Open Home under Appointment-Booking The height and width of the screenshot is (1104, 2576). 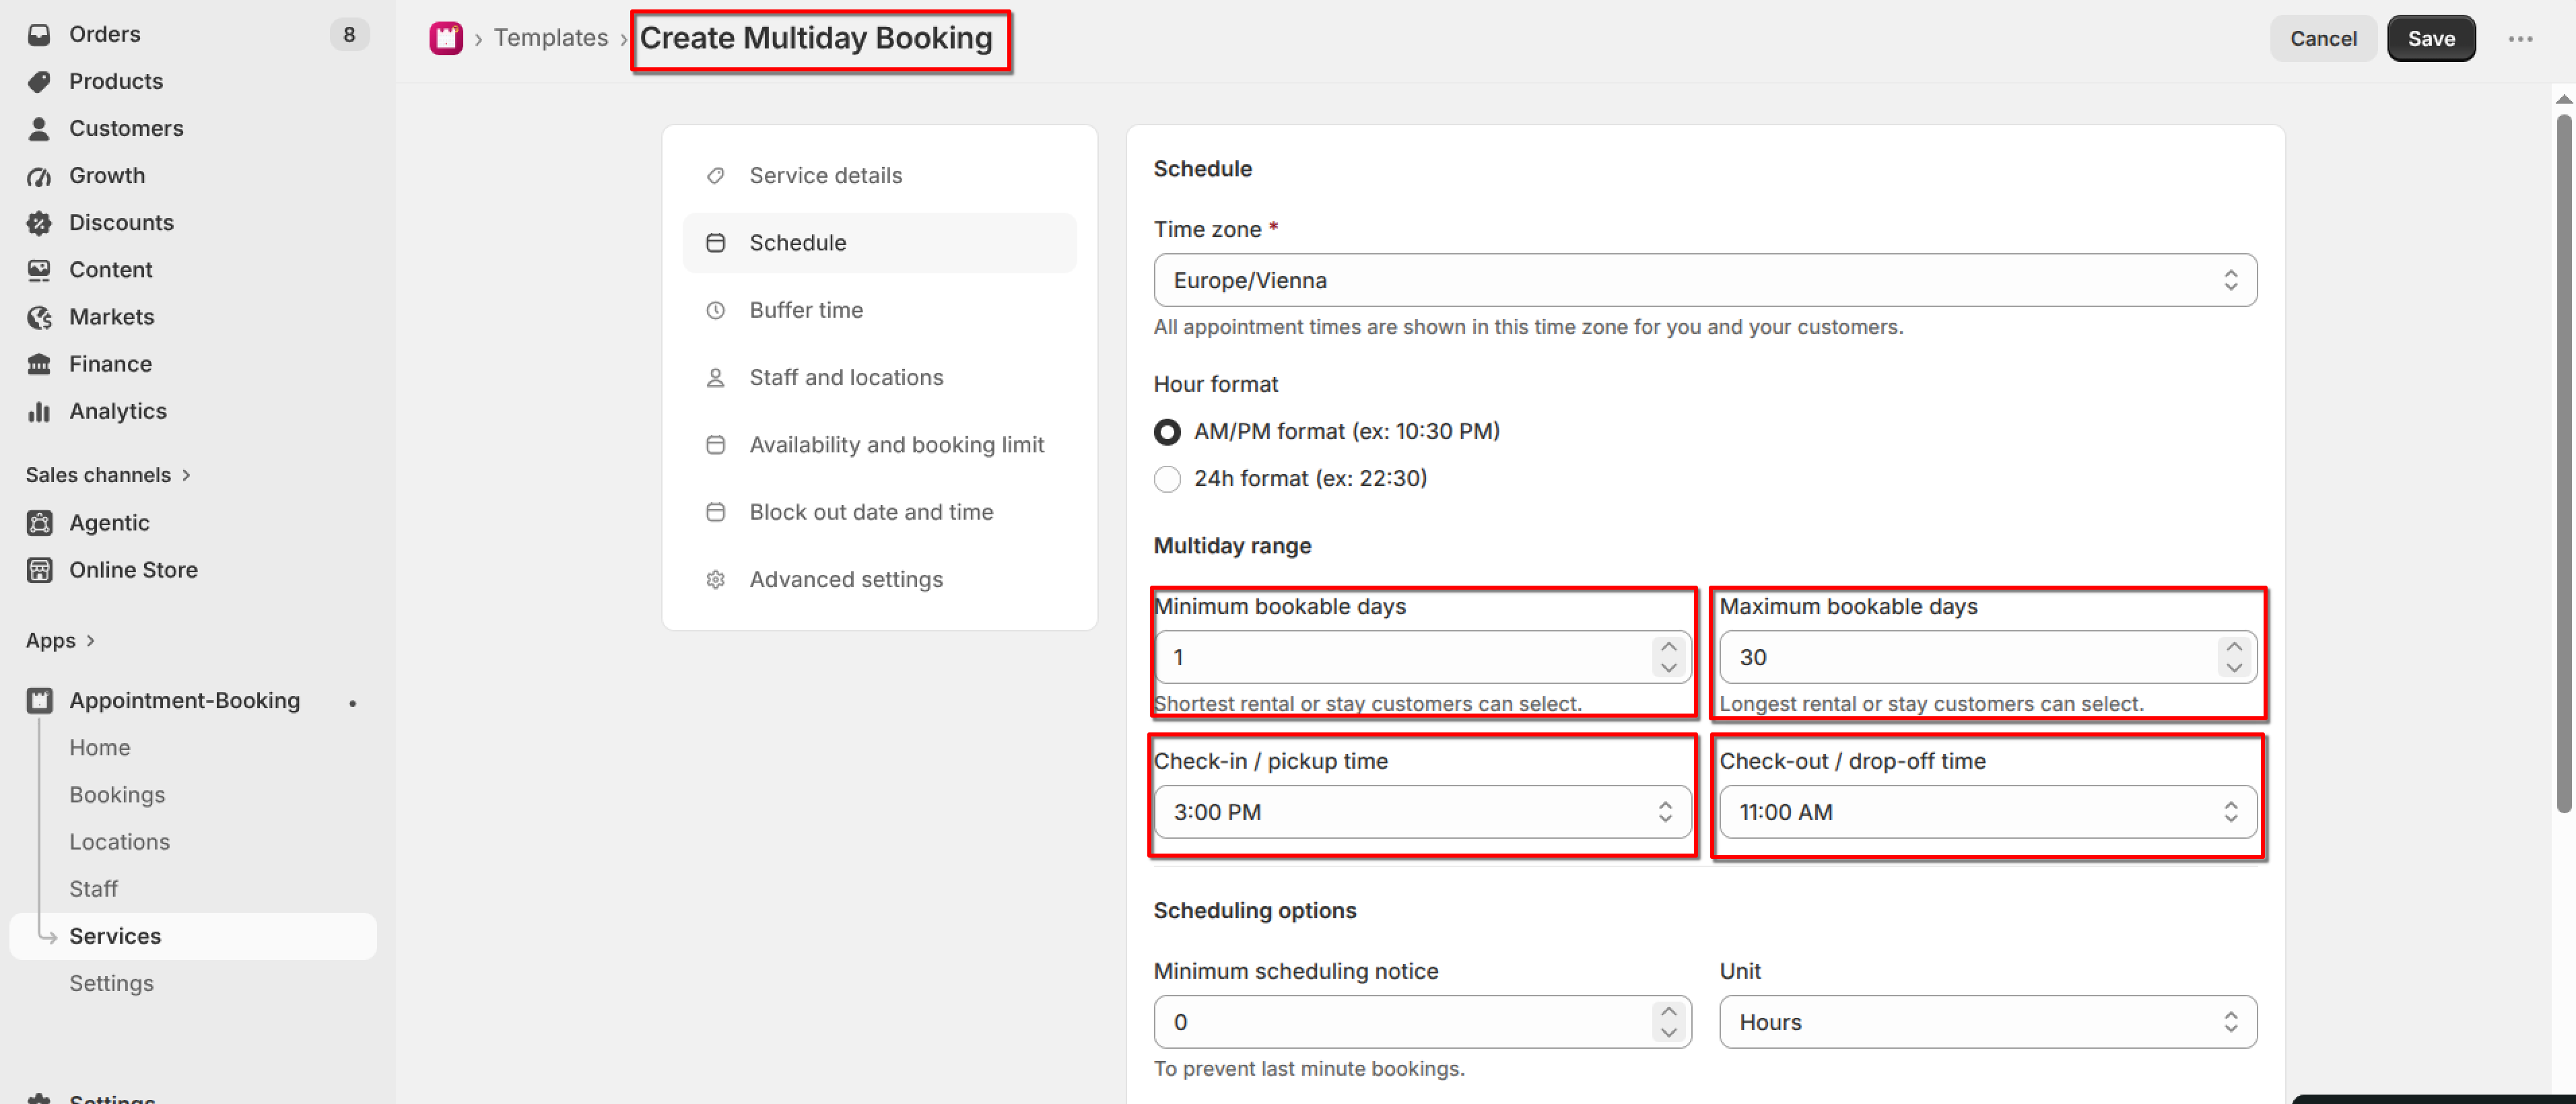coord(100,748)
